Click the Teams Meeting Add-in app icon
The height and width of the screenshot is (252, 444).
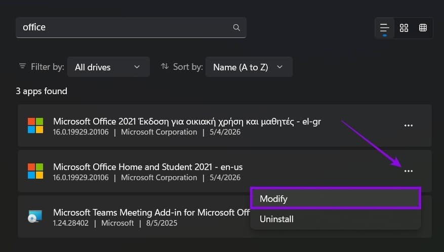[35, 217]
